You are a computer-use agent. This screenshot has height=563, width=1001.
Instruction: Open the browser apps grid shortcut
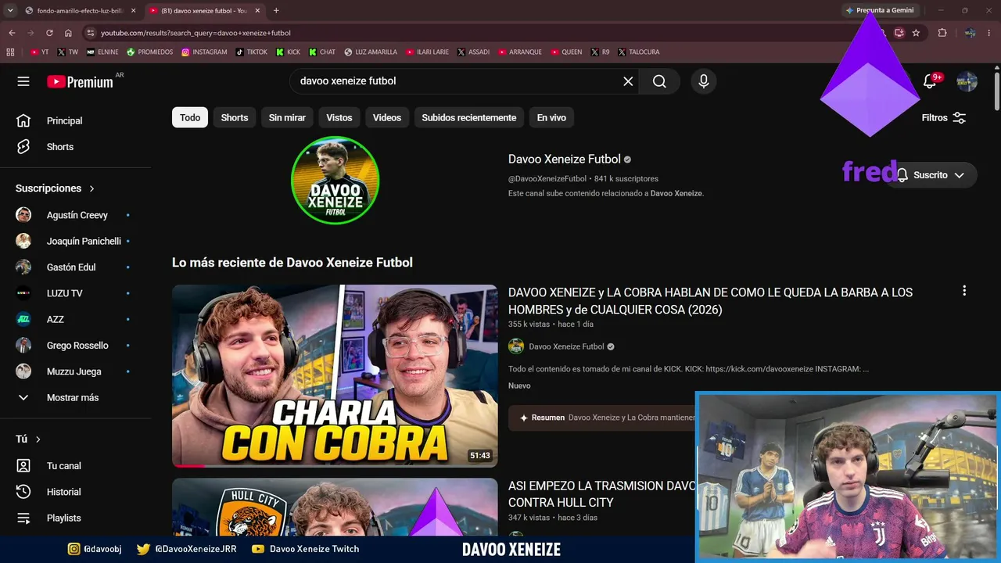coord(10,52)
